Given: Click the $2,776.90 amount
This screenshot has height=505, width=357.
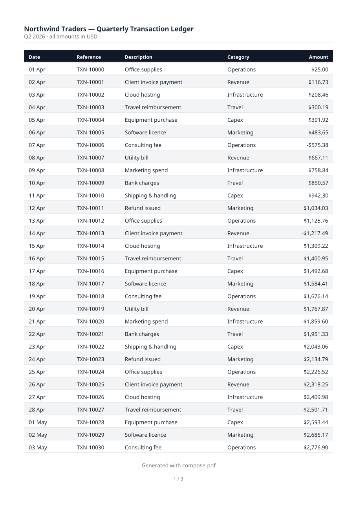Looking at the screenshot, I should coord(315,447).
